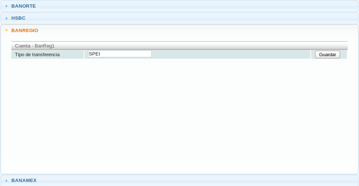Click the triangle icon next to HSBC
This screenshot has height=186, width=359.
click(6, 18)
